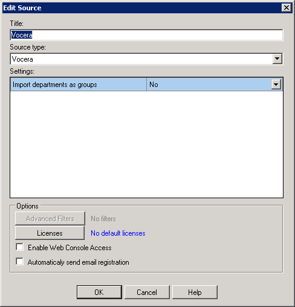This screenshot has height=307, width=295.
Task: Open the Source type combo box
Action: [x=146, y=59]
